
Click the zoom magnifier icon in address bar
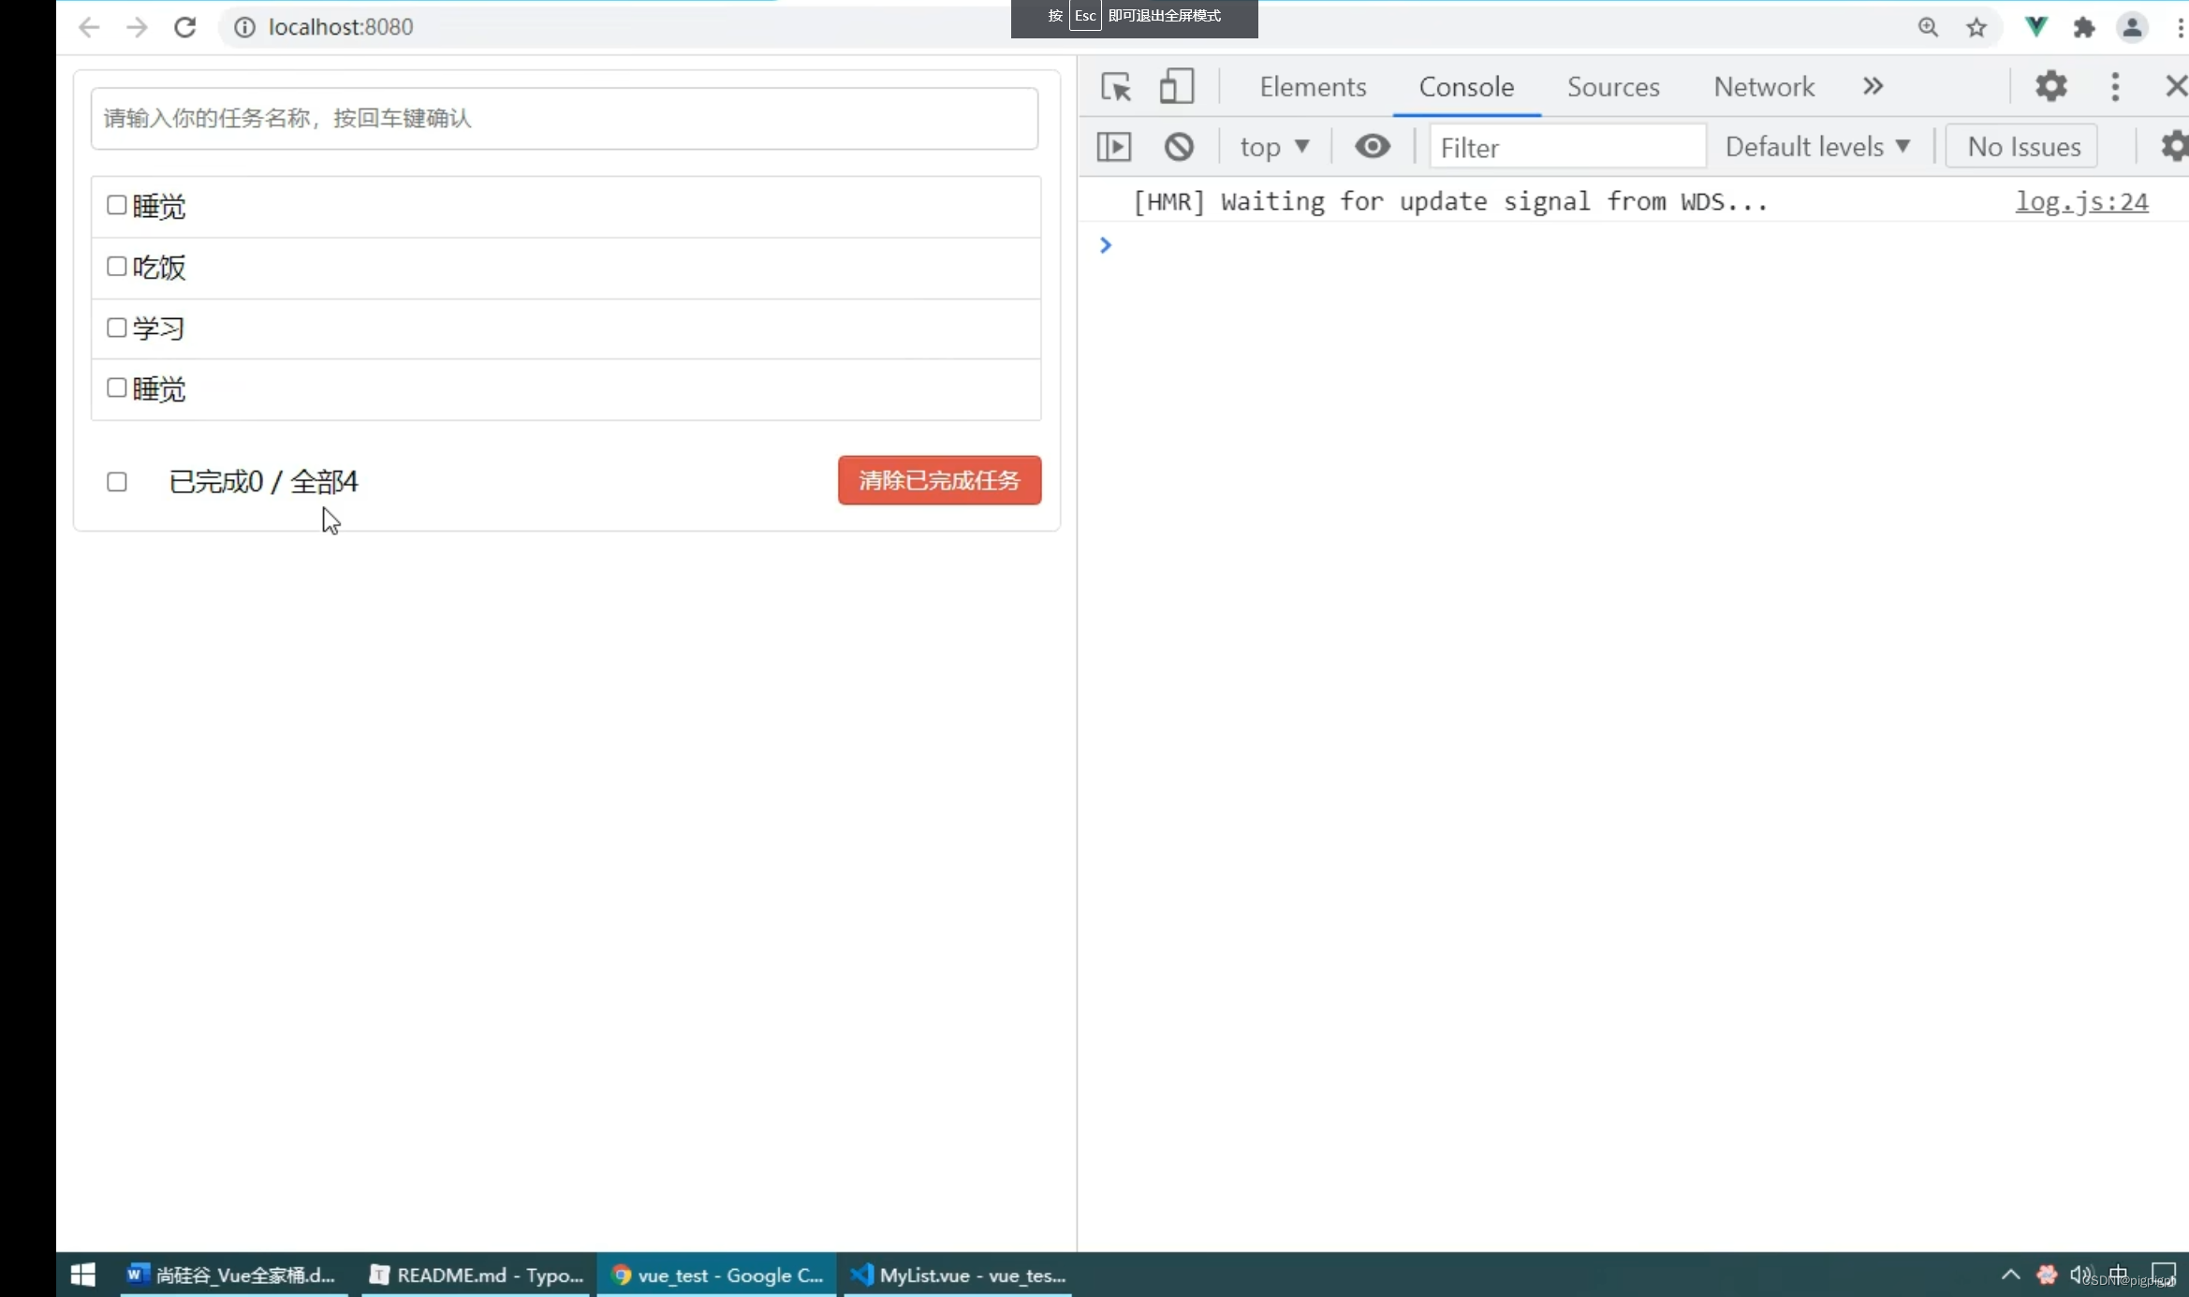pos(1928,27)
